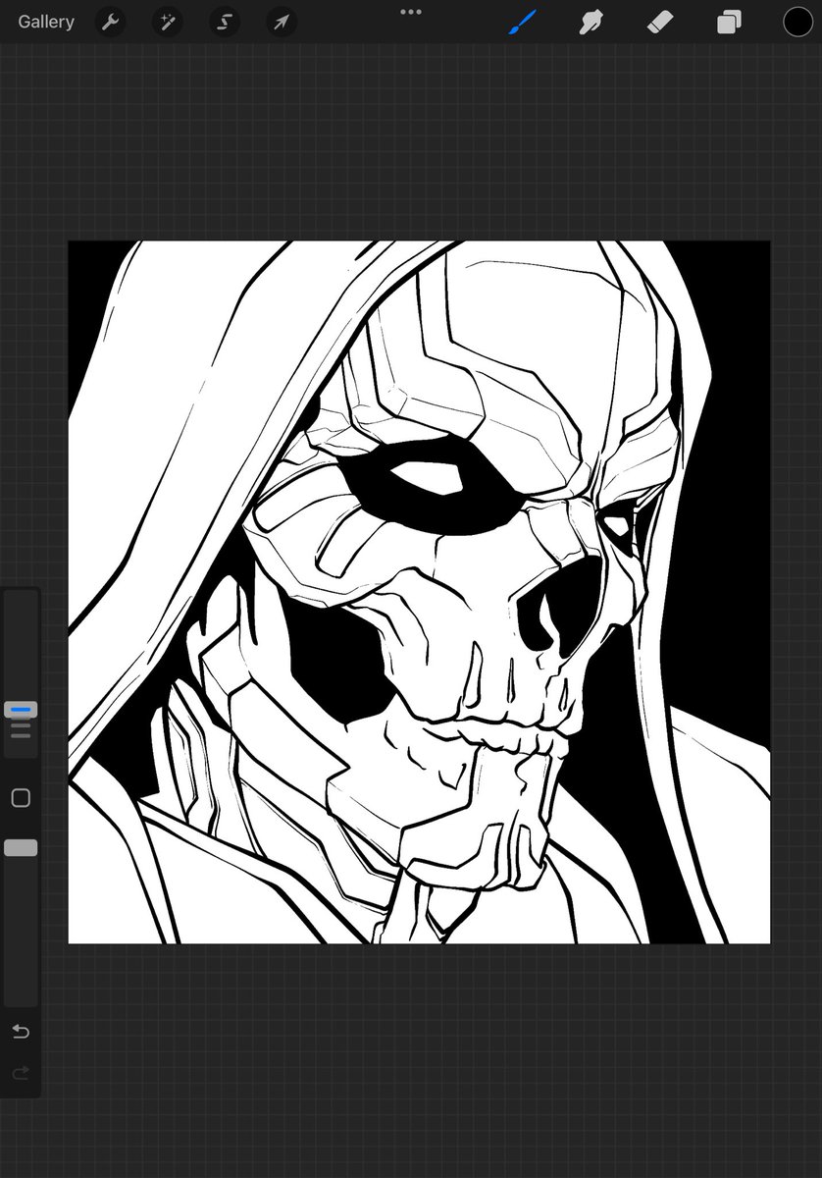Activate the Transform arrow tool

[x=282, y=22]
